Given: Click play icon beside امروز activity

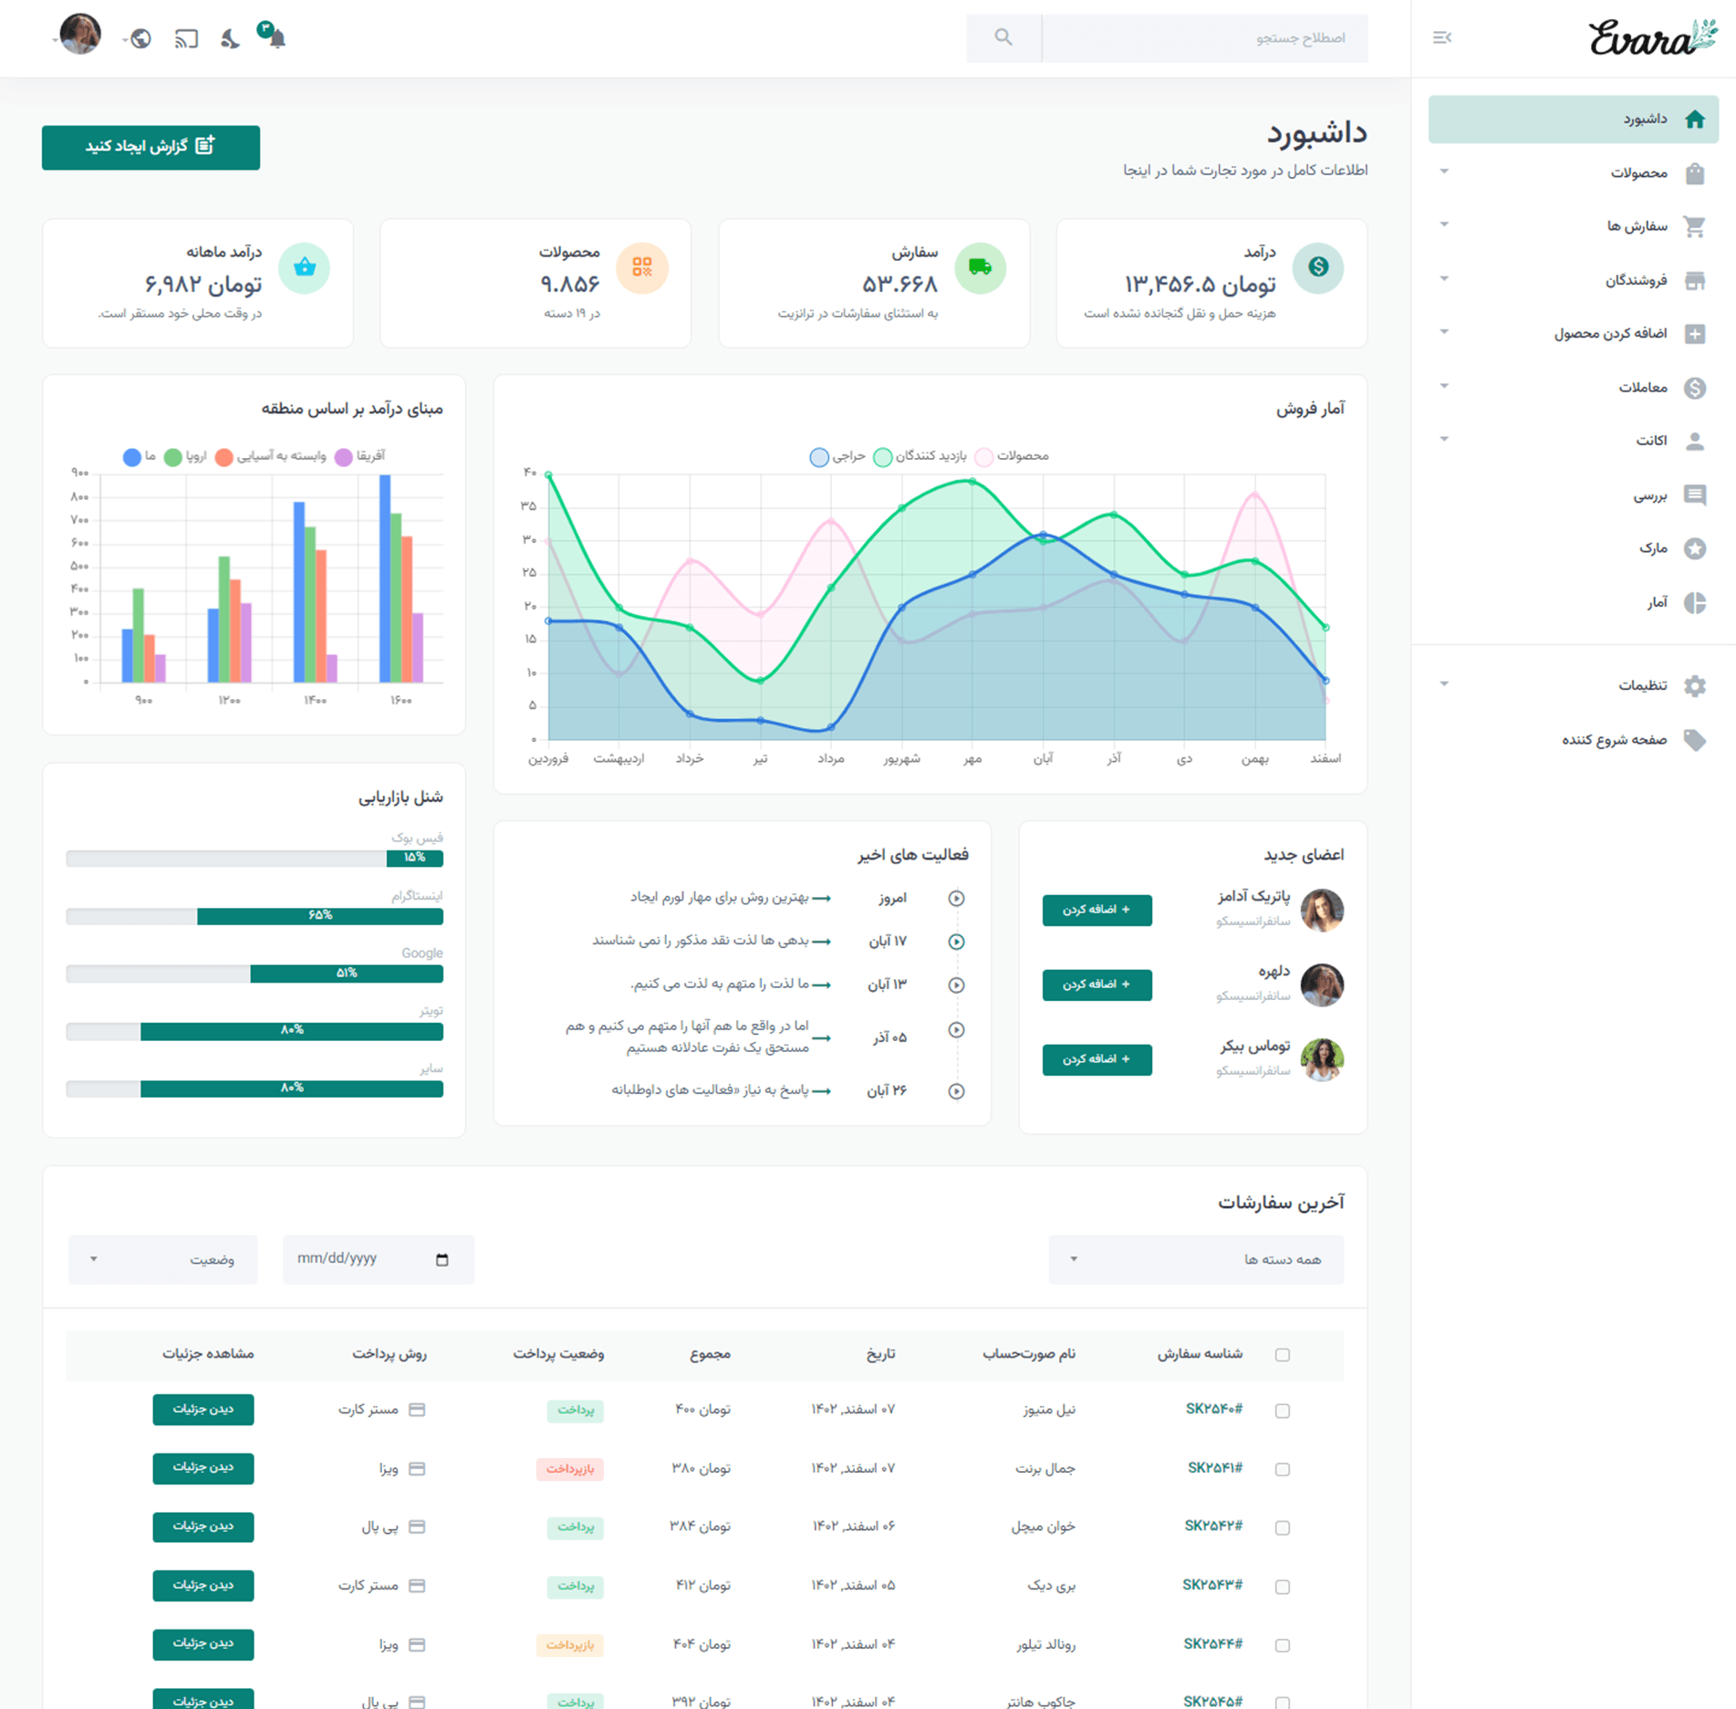Looking at the screenshot, I should [956, 899].
